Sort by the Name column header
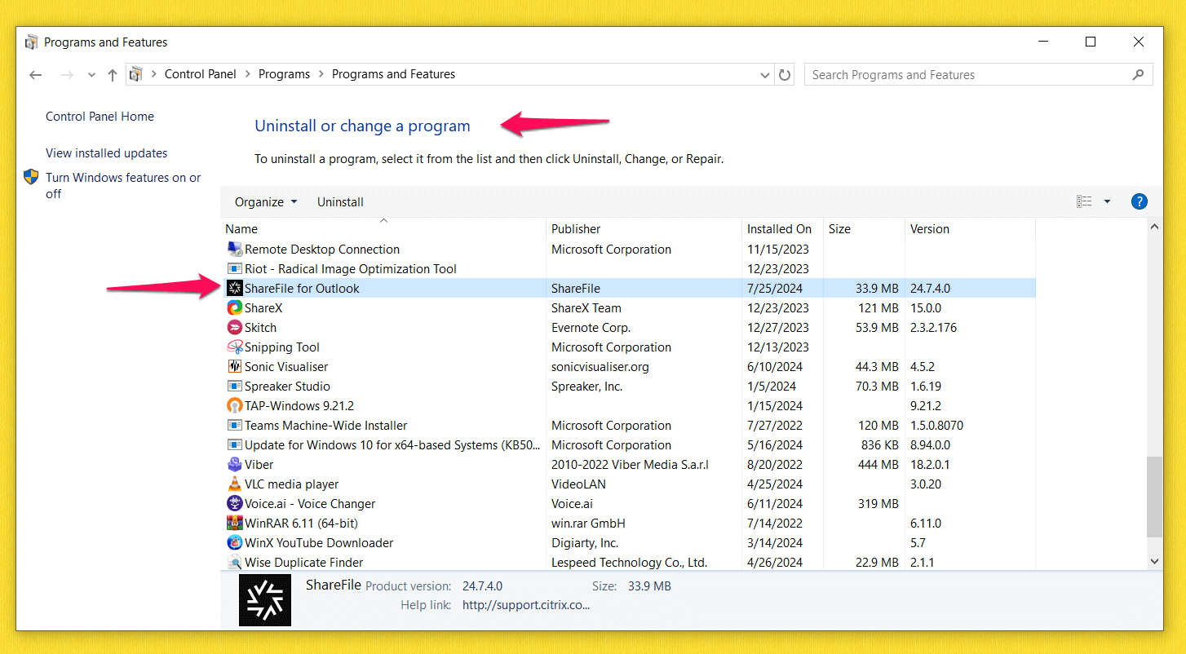 coord(383,229)
